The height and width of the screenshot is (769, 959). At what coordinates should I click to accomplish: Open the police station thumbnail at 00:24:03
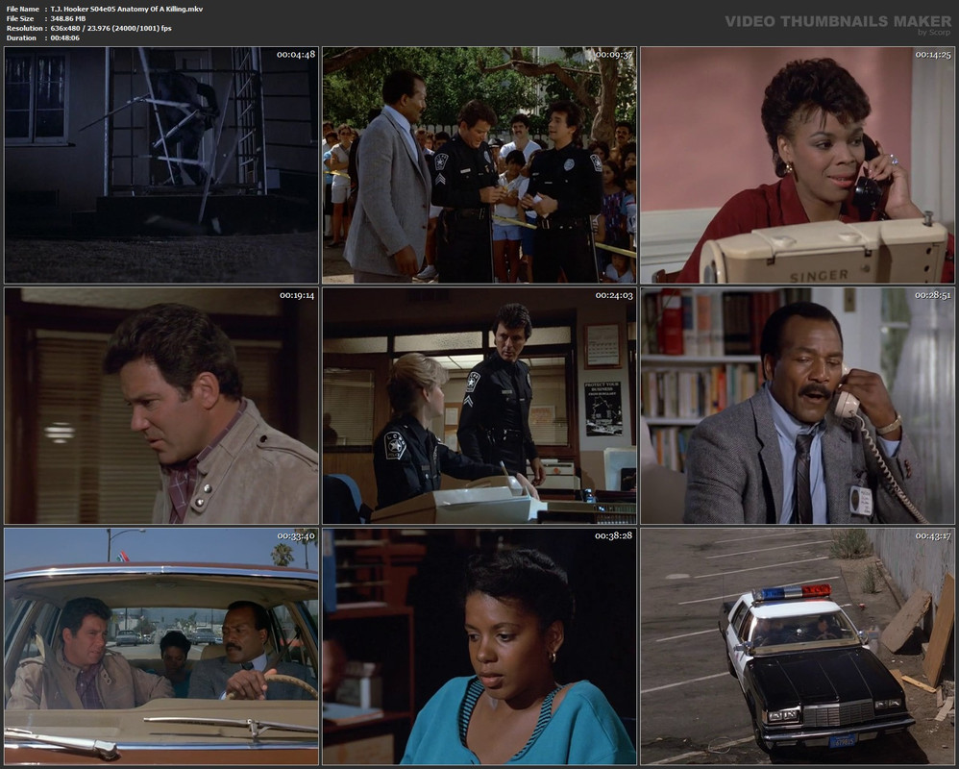(479, 407)
